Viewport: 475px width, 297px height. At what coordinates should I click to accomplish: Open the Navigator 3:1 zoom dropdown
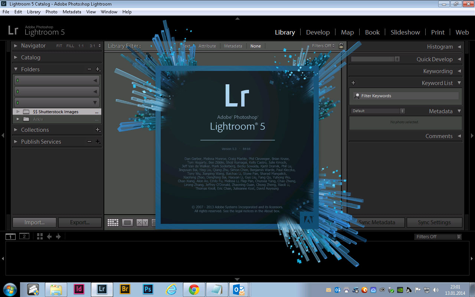(95, 46)
